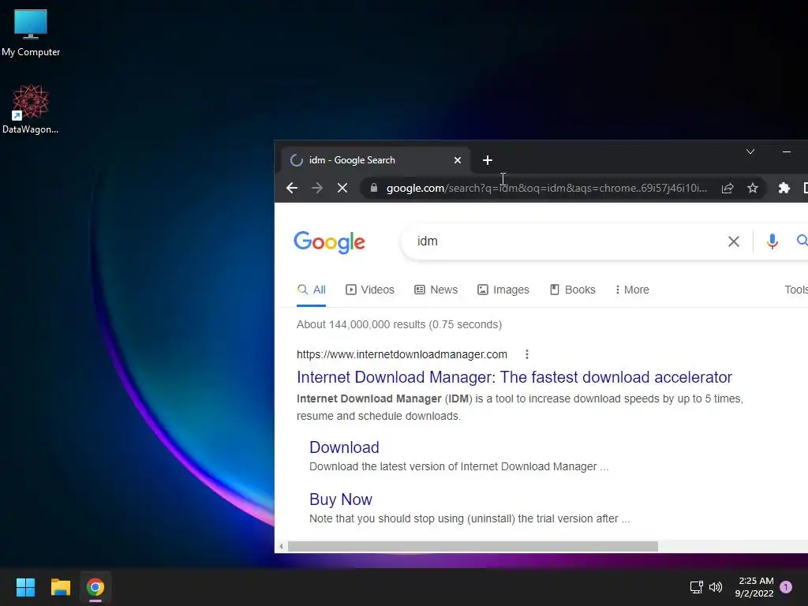
Task: Open the three-dot menu beside internetdownloadmanager.com
Action: click(526, 354)
